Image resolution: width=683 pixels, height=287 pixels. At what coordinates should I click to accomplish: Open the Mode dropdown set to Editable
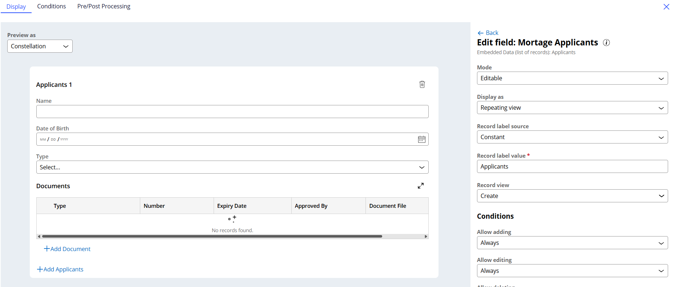572,78
